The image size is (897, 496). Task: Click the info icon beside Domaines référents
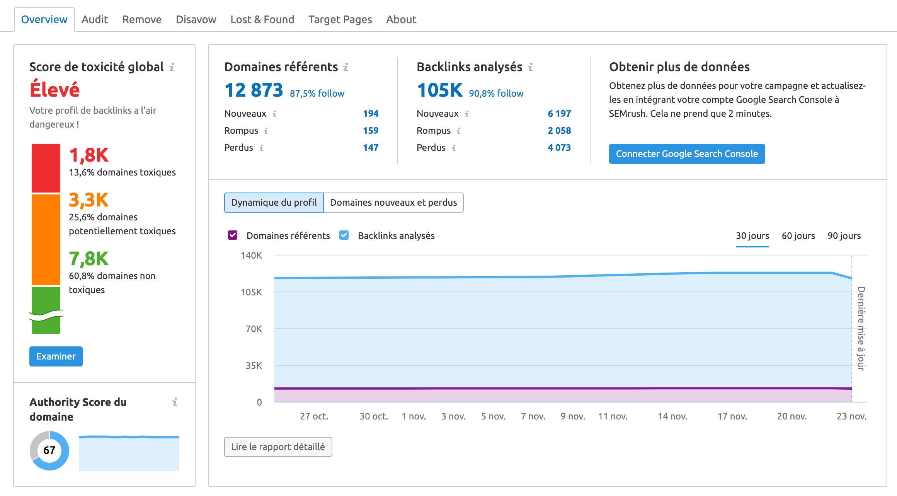pos(345,67)
